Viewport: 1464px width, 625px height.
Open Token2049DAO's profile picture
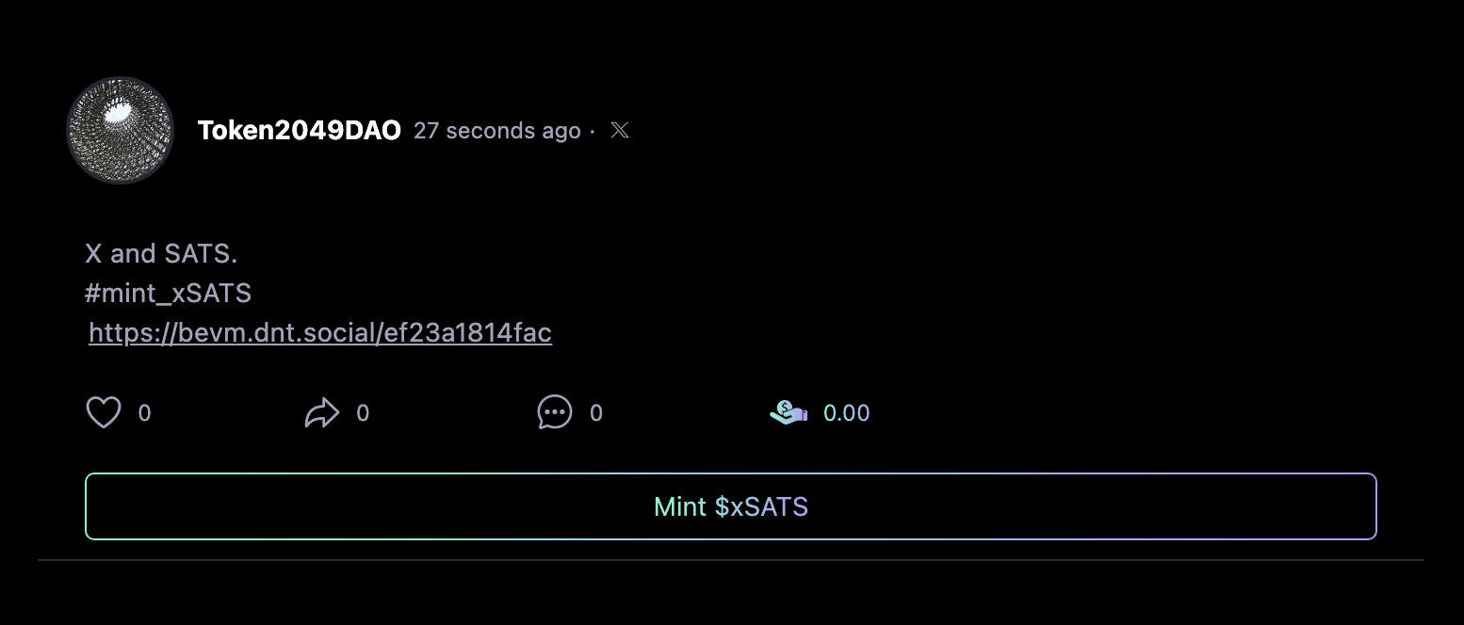121,130
